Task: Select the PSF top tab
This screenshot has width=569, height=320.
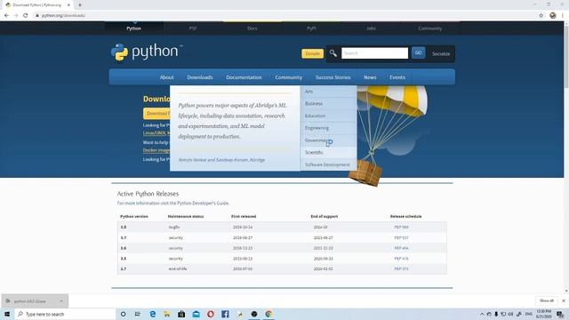Action: [193, 28]
